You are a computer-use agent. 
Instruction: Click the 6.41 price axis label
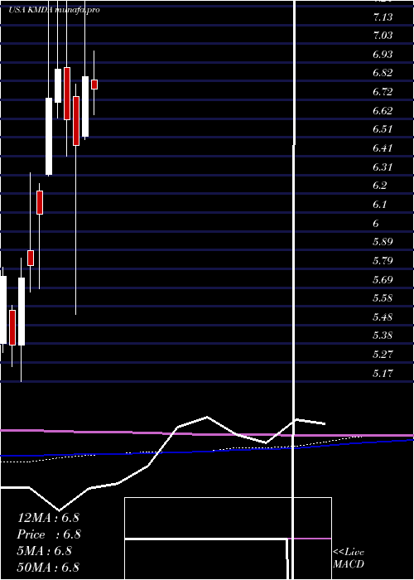click(x=383, y=148)
